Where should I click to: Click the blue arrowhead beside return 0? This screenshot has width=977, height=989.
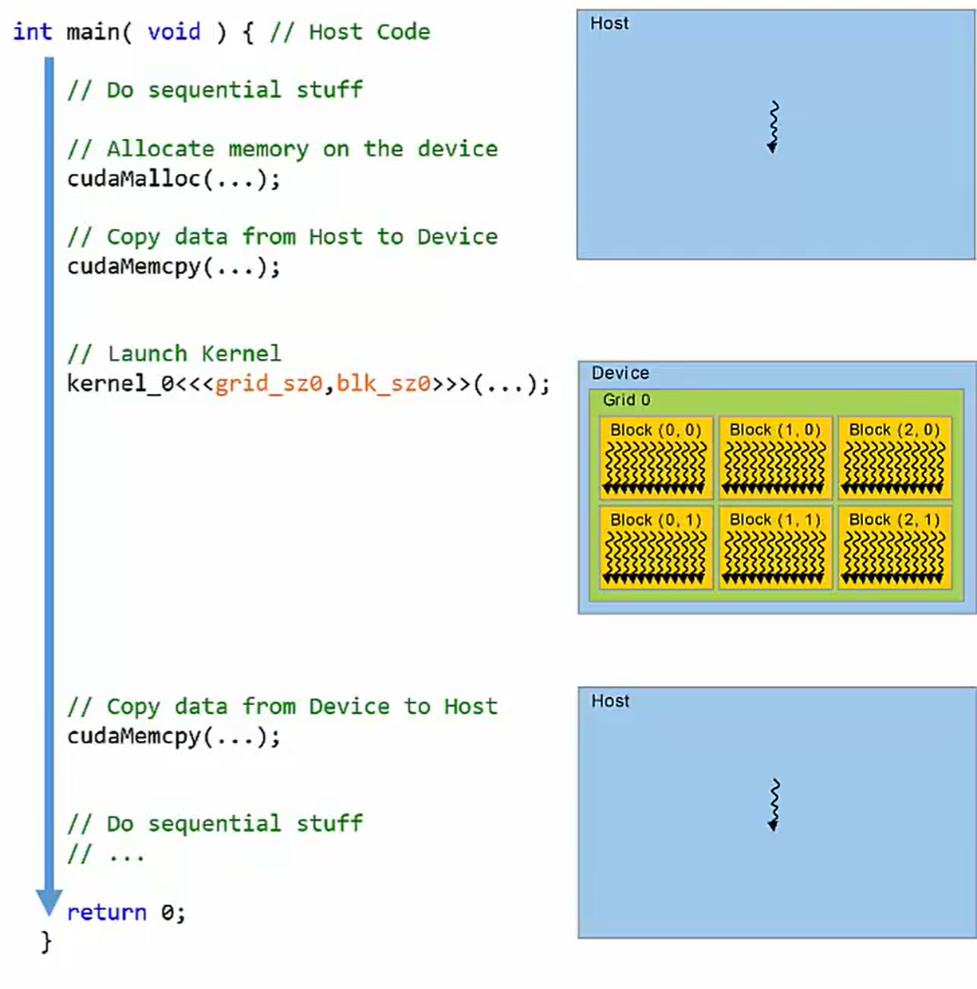point(49,900)
